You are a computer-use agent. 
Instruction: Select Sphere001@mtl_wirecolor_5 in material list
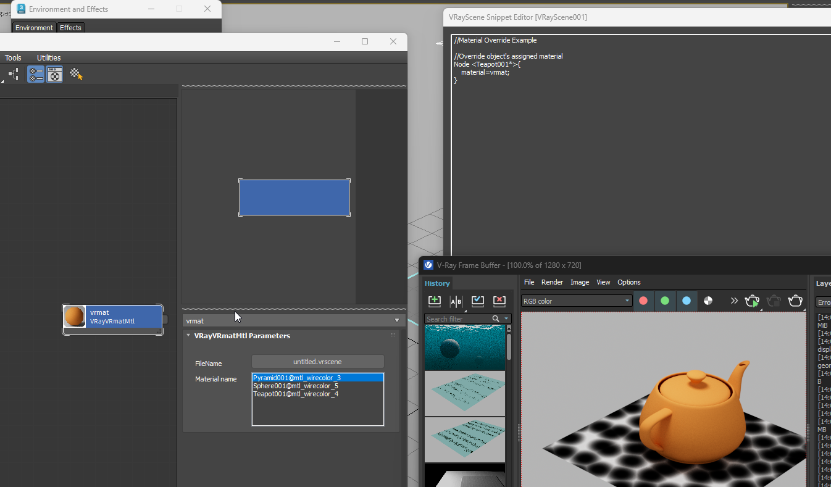coord(318,386)
